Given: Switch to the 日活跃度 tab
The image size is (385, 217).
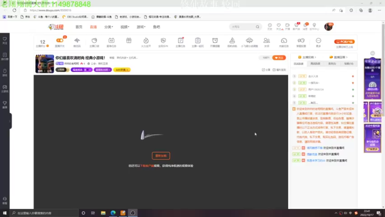Looking at the screenshot, I should click(298, 64).
